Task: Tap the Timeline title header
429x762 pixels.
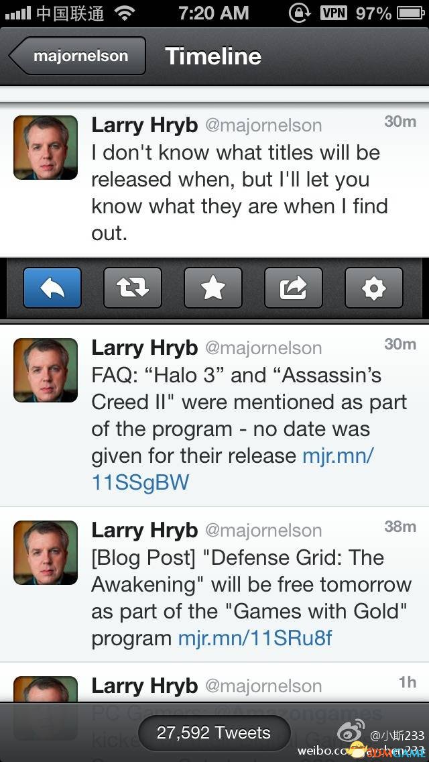Action: [212, 56]
